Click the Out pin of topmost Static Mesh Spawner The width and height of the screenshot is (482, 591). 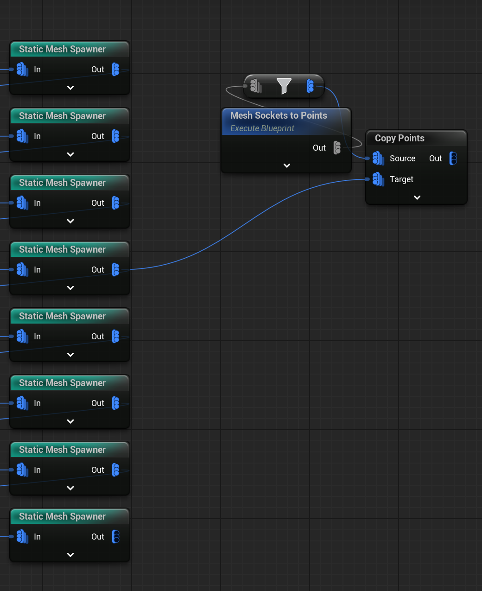(x=116, y=70)
